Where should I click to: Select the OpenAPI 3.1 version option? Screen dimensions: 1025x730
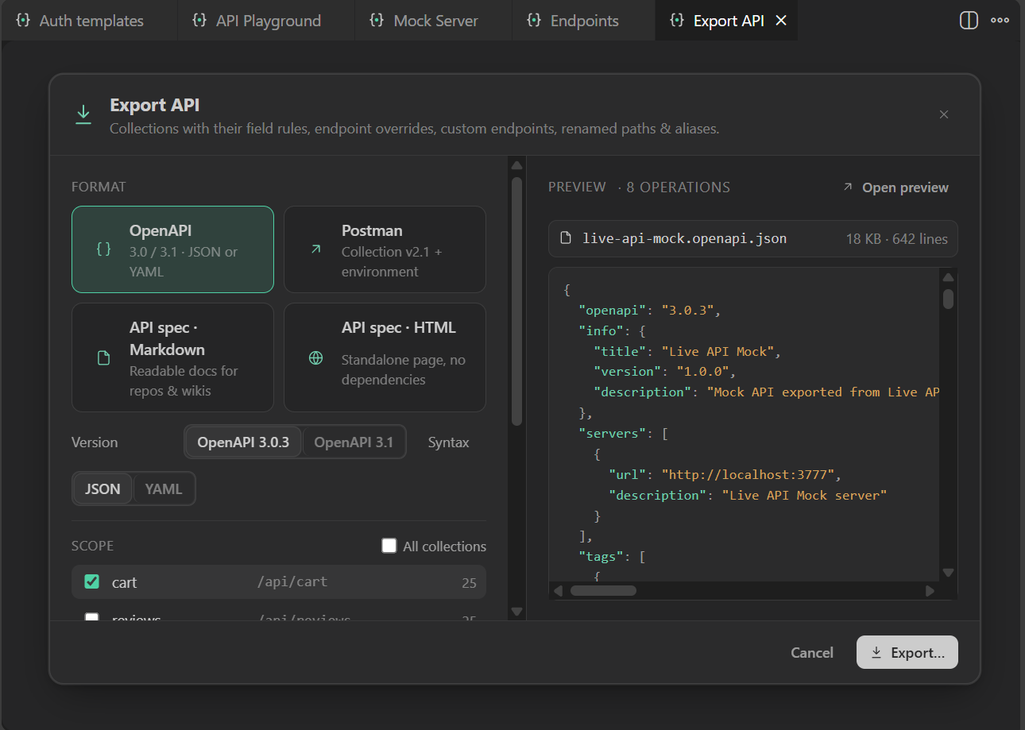354,442
